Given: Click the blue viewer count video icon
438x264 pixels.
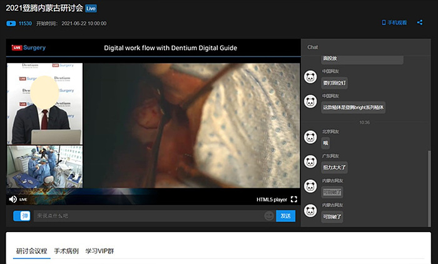Looking at the screenshot, I should click(x=11, y=24).
